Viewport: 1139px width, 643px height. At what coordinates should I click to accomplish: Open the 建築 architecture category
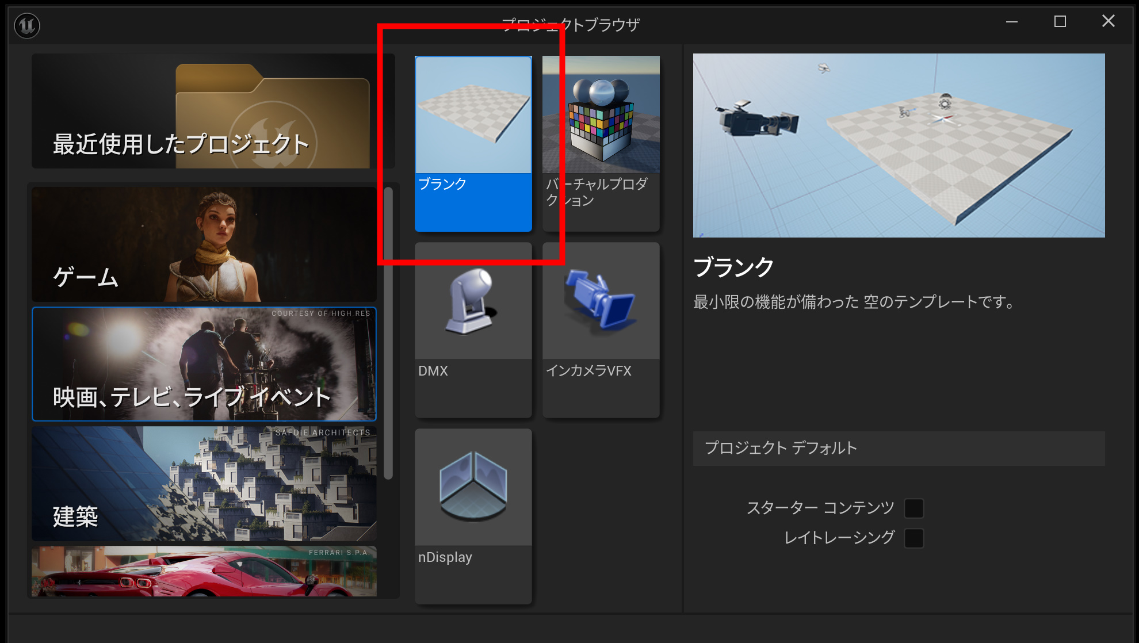coord(204,483)
